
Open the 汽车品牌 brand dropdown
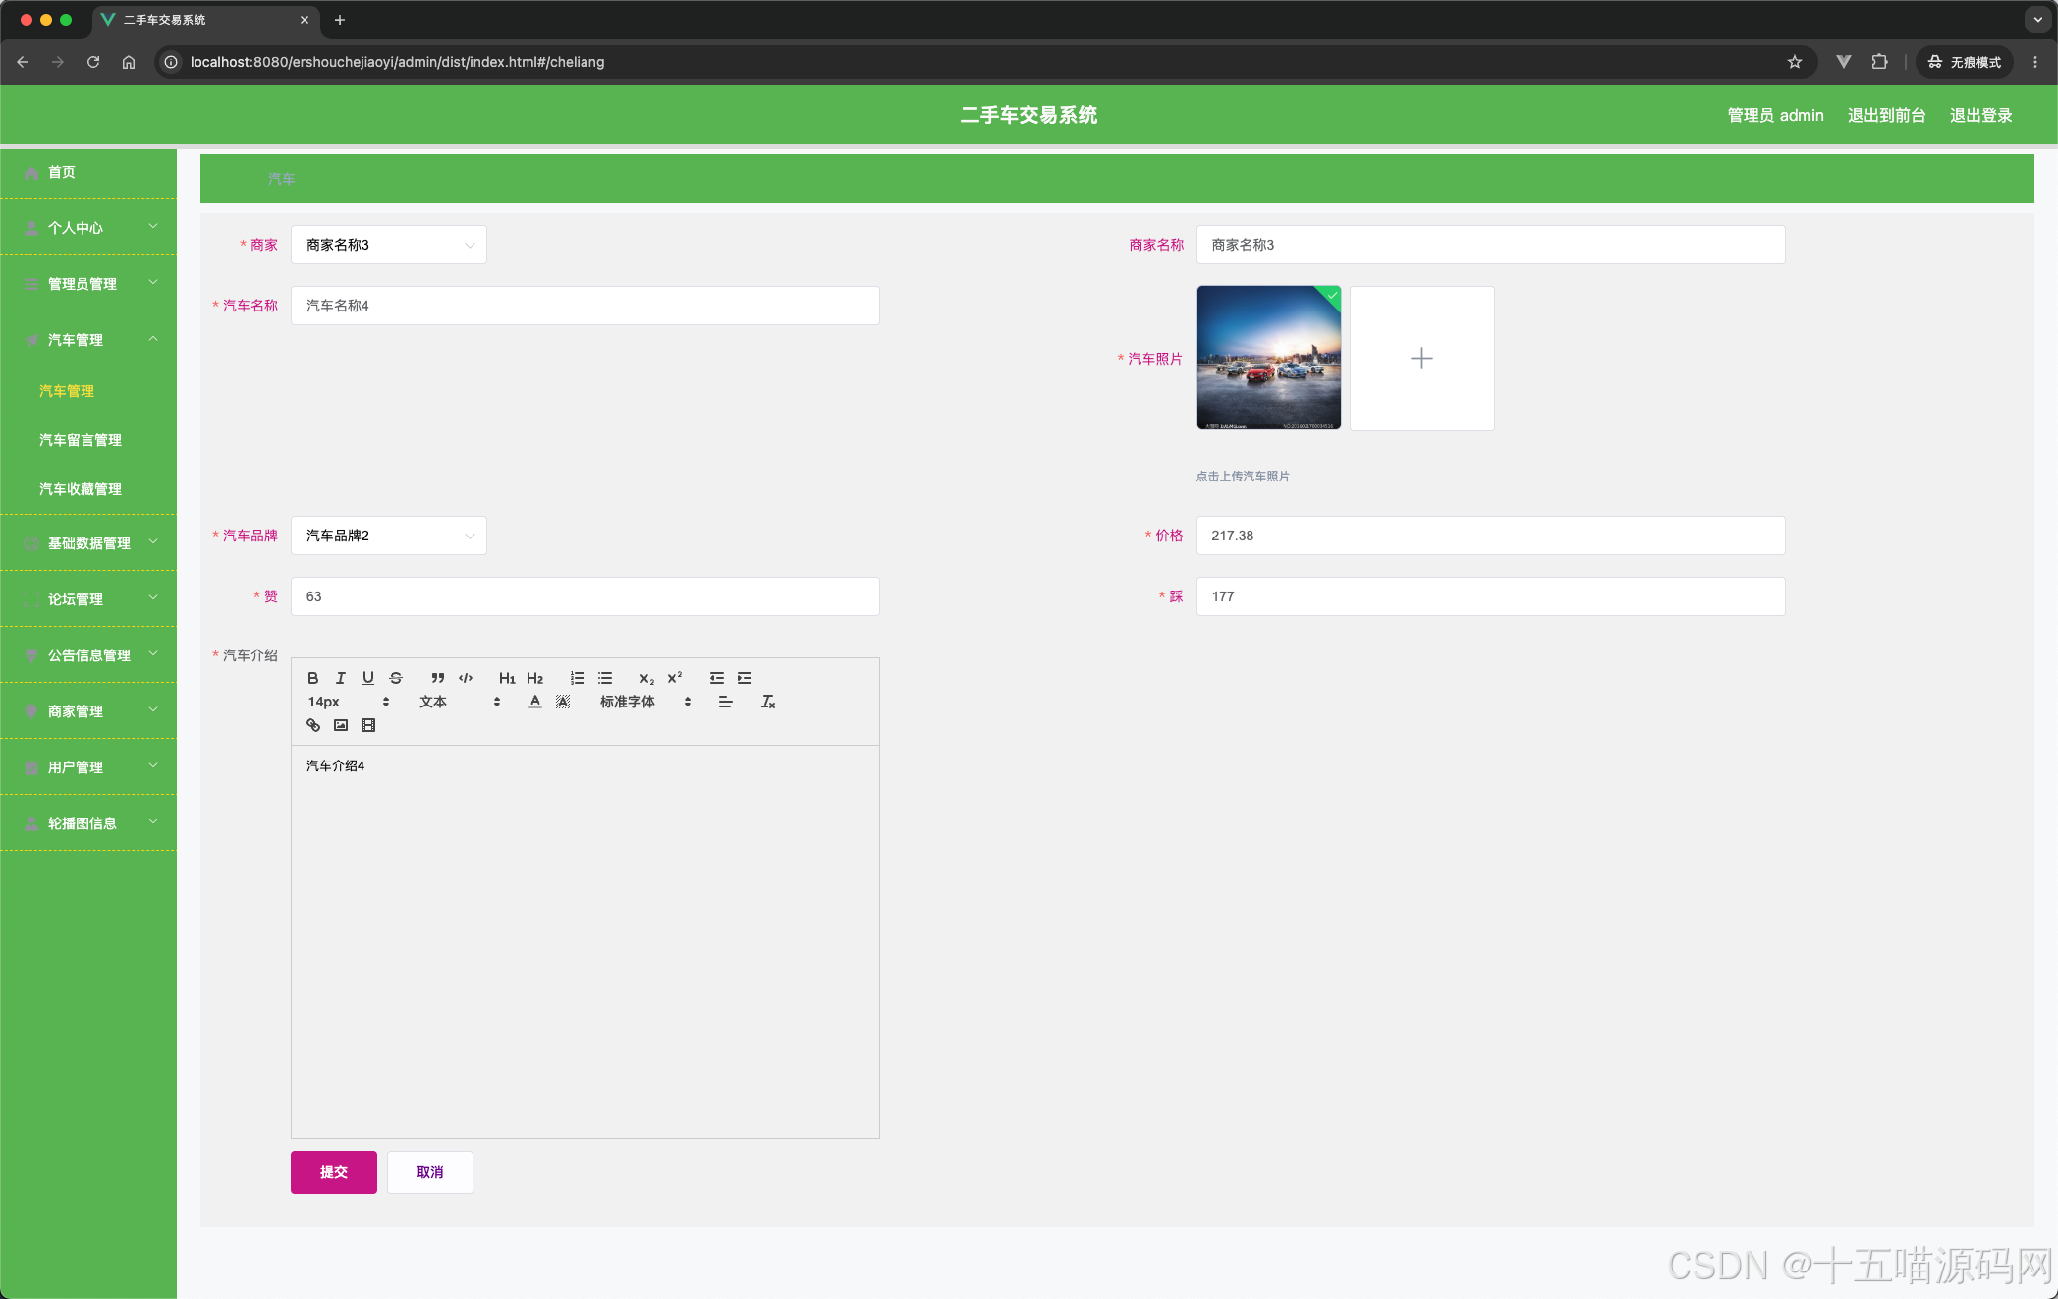click(x=389, y=536)
